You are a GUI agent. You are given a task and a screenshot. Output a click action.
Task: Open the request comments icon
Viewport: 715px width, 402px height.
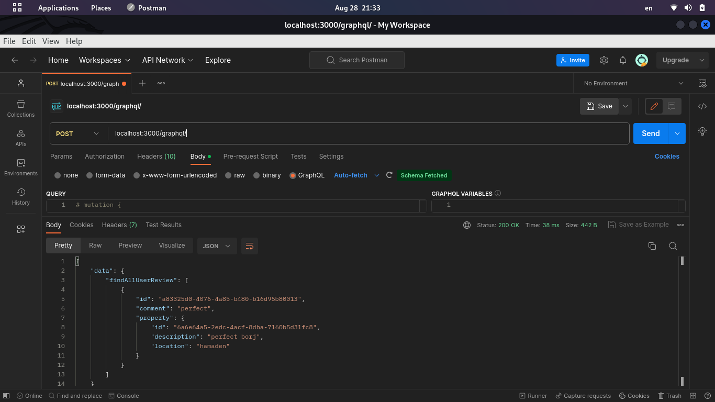[672, 106]
